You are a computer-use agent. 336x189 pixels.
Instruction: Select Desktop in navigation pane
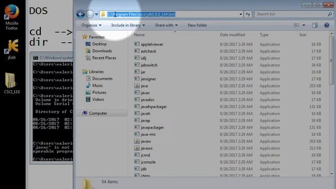(99, 44)
